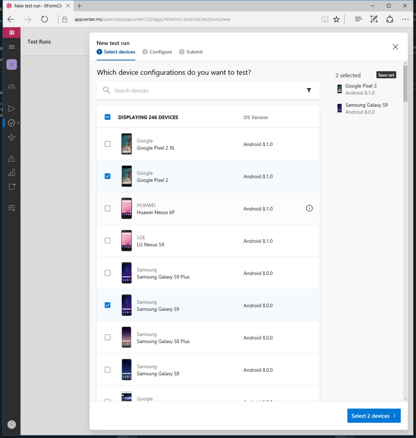Click the Samsung Galaxy S8 device name
The height and width of the screenshot is (438, 416).
(158, 373)
